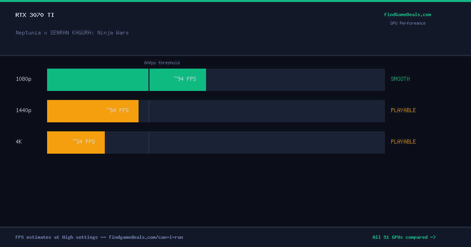Select the PLAYABLE status beside 1440p
The width and height of the screenshot is (471, 247).
403,110
